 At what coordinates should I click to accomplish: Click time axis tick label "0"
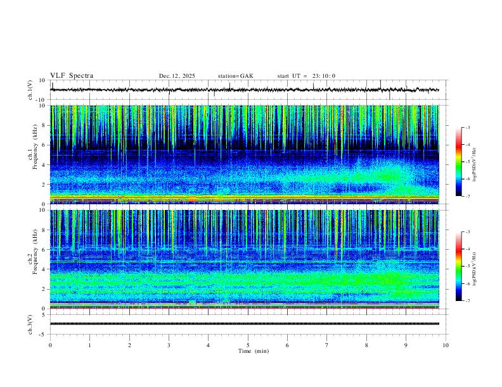(50, 345)
